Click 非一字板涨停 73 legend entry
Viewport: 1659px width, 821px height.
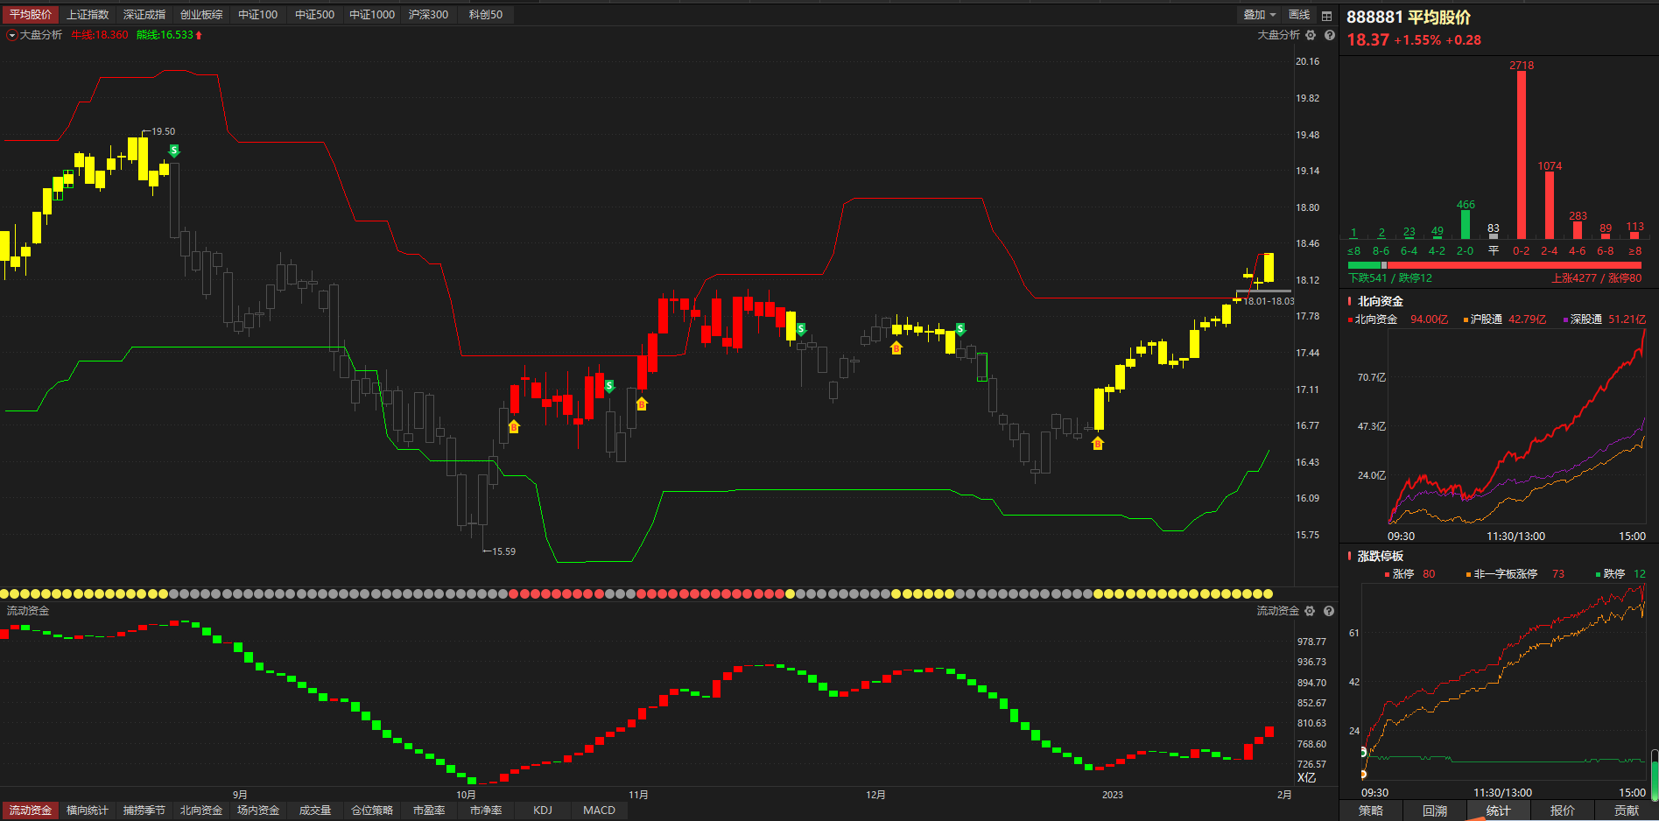1515,574
